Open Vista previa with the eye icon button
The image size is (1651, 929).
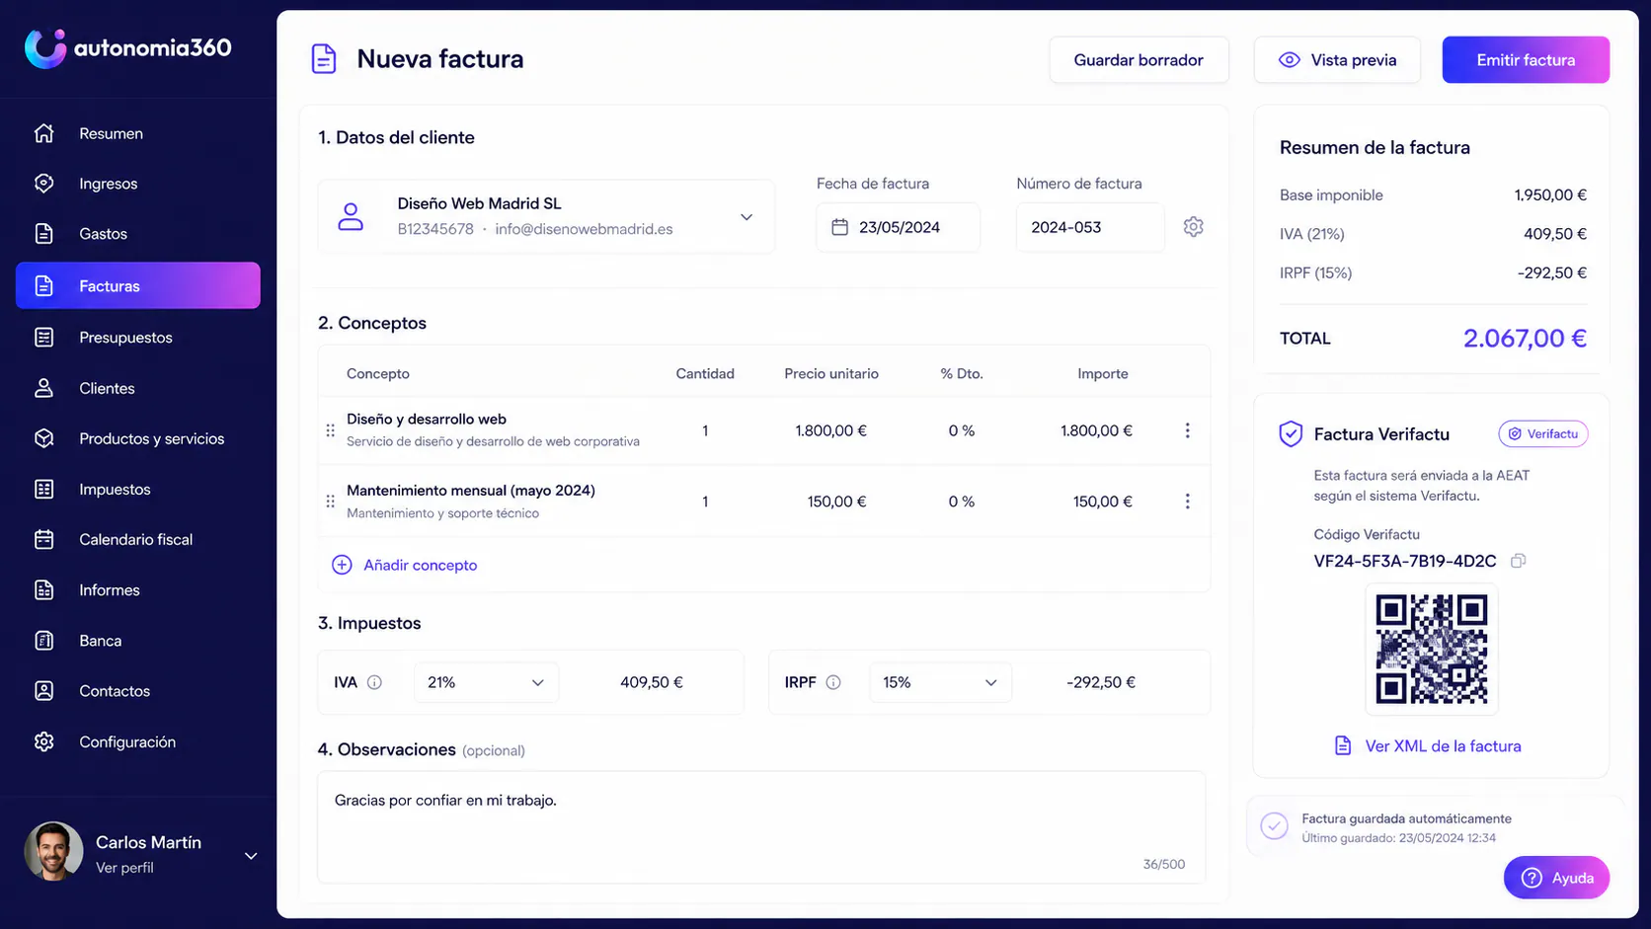1337,60
